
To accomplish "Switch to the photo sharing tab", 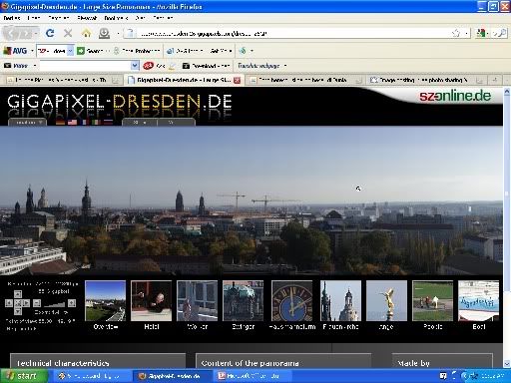I will pyautogui.click(x=425, y=80).
